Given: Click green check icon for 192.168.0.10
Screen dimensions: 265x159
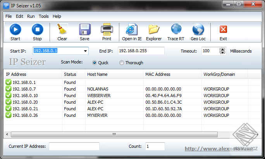Looking at the screenshot, I should (8, 96).
